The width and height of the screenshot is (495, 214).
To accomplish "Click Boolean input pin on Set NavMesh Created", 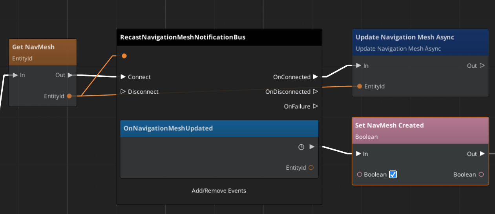I will [x=359, y=174].
